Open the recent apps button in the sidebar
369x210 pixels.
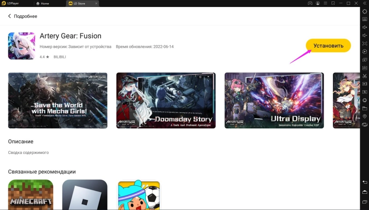365,201
